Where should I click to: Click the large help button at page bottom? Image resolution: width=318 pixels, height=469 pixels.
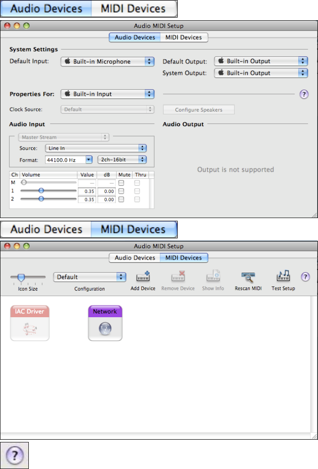point(14,455)
